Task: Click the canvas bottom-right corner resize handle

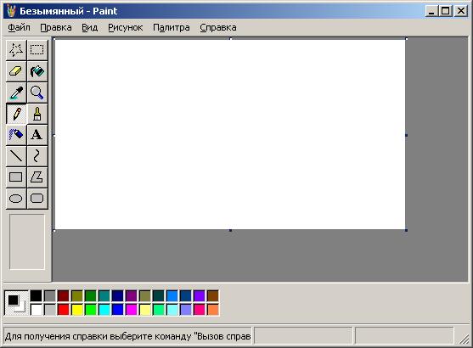Action: click(x=406, y=230)
